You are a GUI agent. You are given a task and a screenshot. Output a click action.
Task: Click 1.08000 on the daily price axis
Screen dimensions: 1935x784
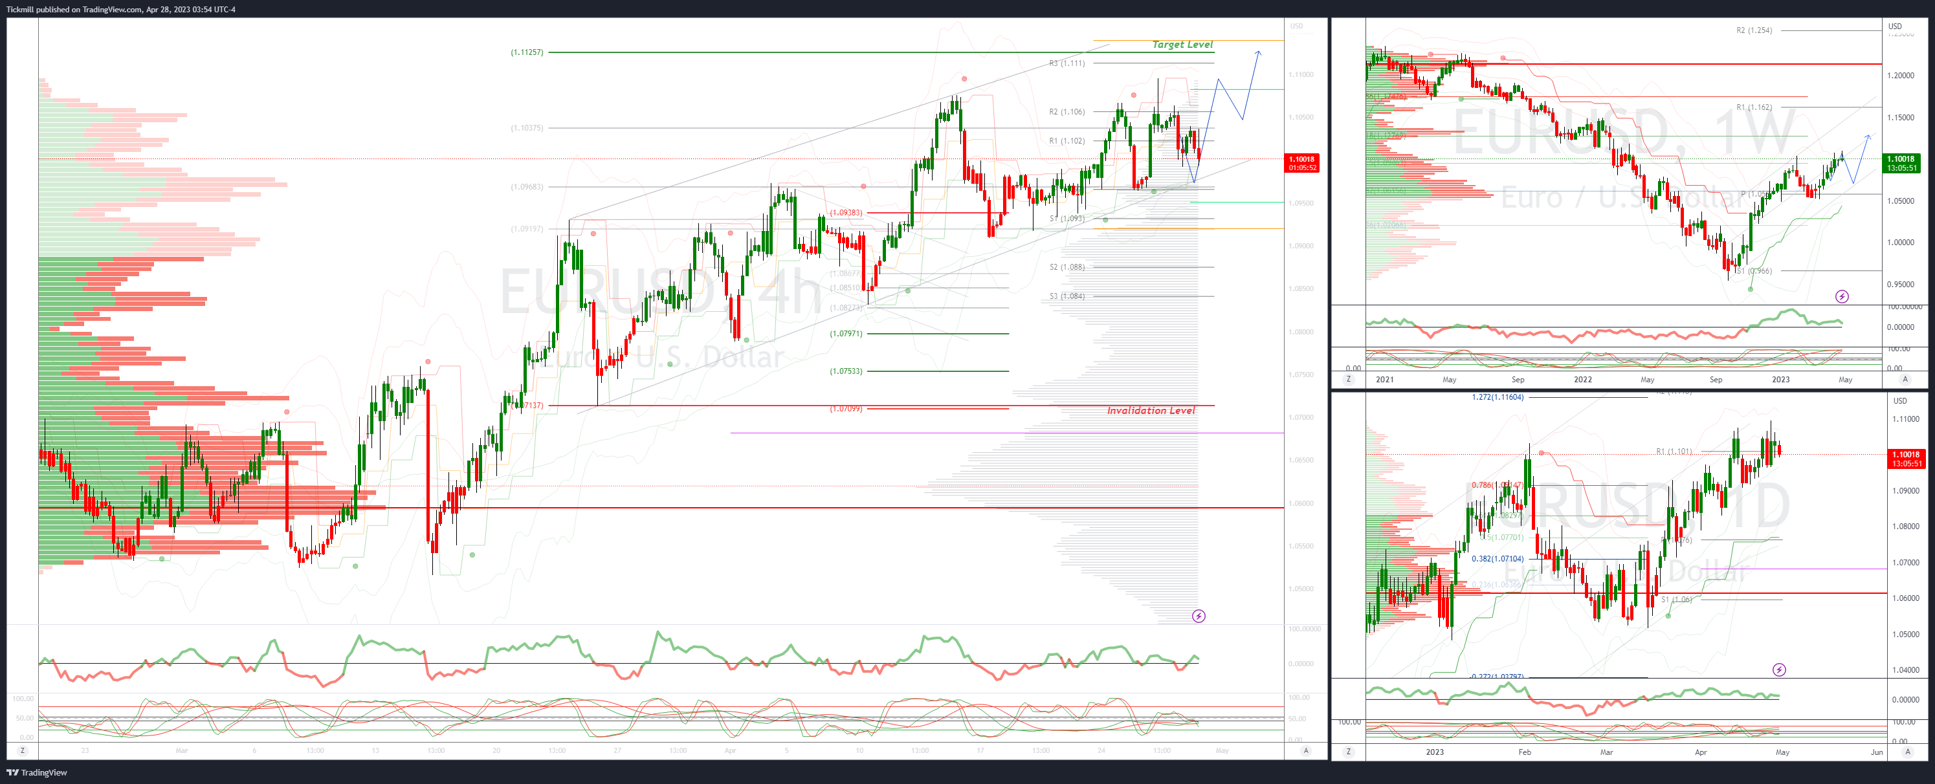[x=1906, y=527]
